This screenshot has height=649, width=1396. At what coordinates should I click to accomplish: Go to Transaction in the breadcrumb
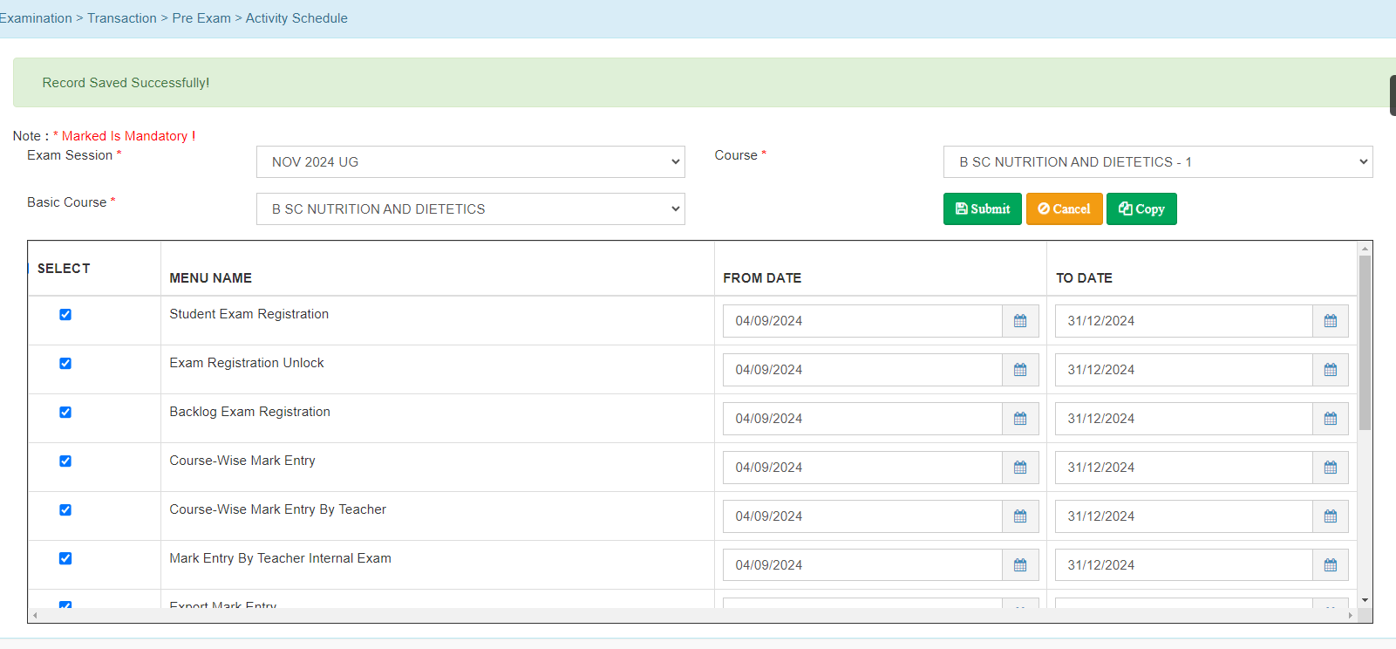[122, 18]
